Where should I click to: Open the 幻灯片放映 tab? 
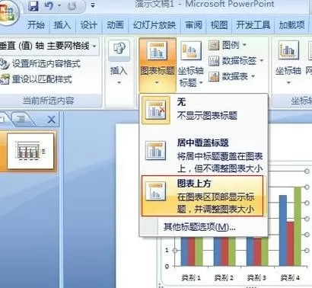154,25
